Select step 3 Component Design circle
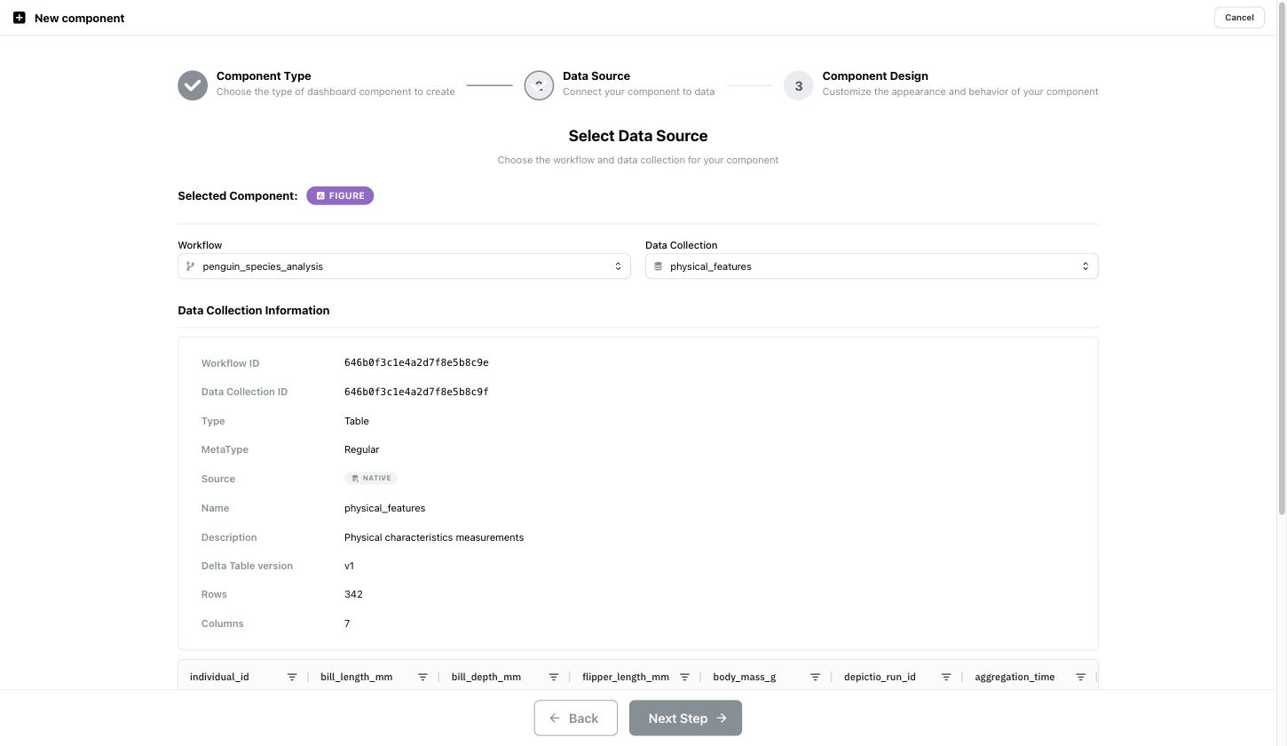 [x=798, y=85]
